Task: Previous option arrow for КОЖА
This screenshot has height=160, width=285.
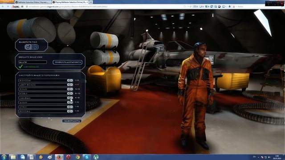Action: pos(69,93)
